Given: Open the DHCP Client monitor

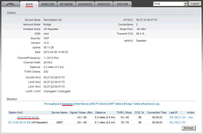Looking at the screenshot, I should pyautogui.click(x=98, y=104).
